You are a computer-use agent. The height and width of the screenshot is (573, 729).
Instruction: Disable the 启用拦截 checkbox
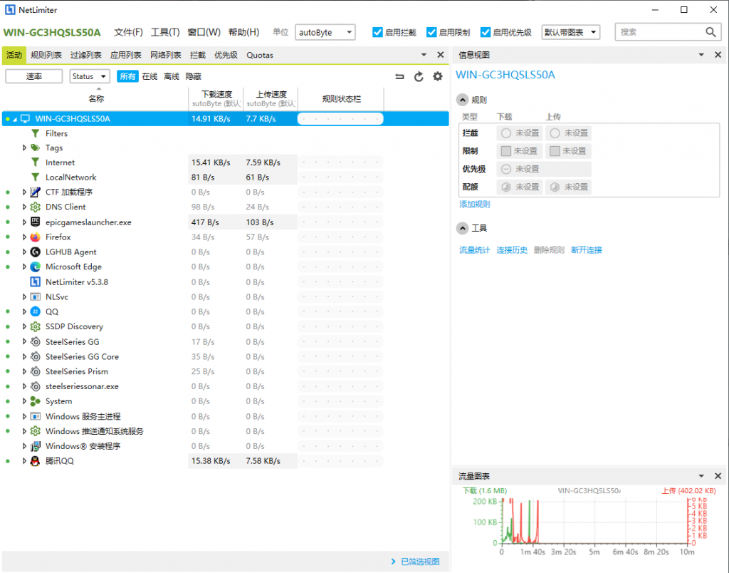[x=377, y=32]
